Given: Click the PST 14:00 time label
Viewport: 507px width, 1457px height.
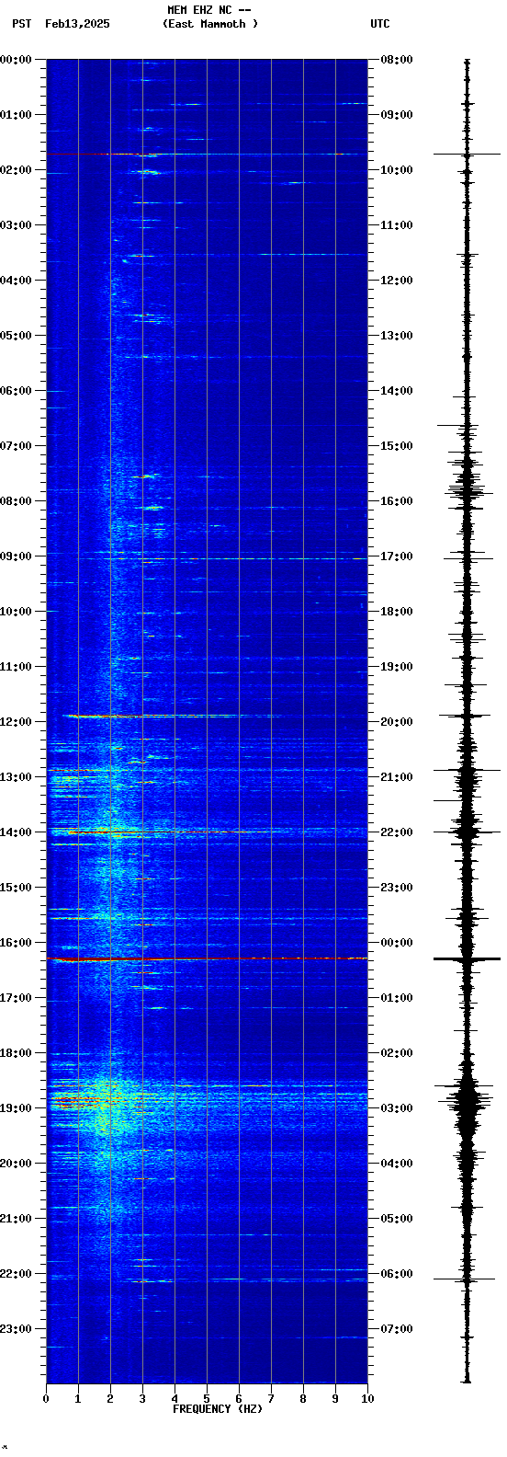Looking at the screenshot, I should 16,832.
